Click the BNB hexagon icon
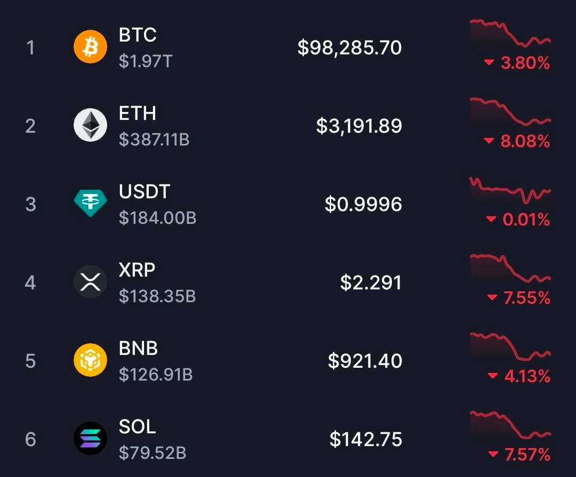 coord(90,359)
